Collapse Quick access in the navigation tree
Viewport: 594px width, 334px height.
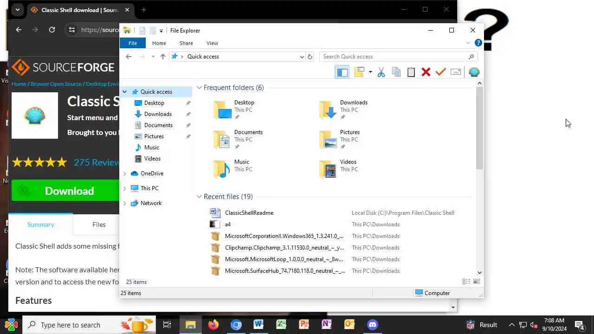pos(124,92)
